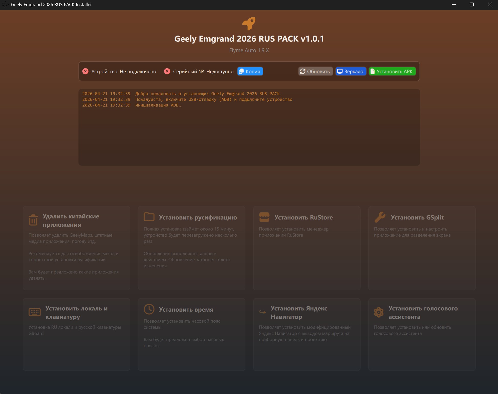The width and height of the screenshot is (498, 394).
Task: Click the clock icon on the Установить время card
Action: tap(149, 309)
